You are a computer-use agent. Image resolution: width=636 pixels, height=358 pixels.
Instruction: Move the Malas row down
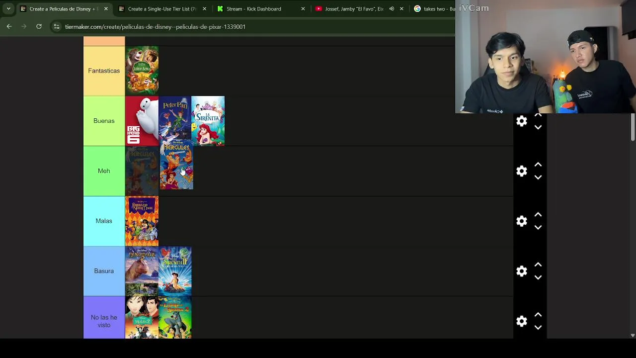(x=538, y=227)
